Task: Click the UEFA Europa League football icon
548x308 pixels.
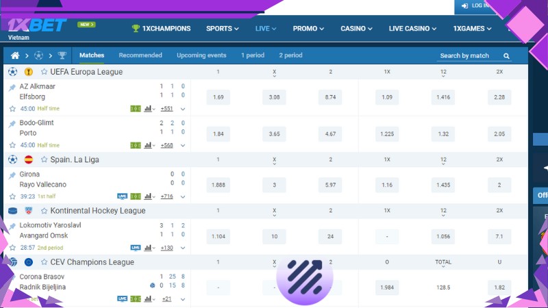Action: (x=12, y=72)
